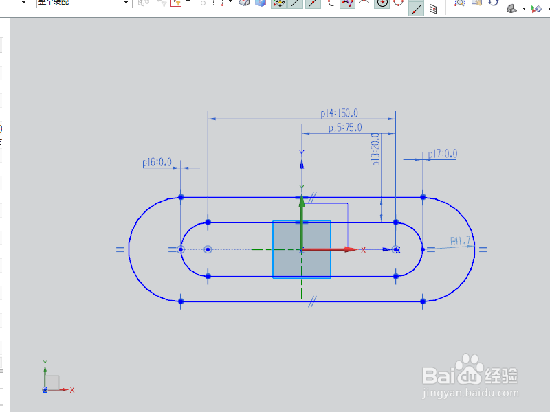Viewport: 550px width, 412px height.
Task: Select the outer left semicircular arc
Action: (x=129, y=249)
